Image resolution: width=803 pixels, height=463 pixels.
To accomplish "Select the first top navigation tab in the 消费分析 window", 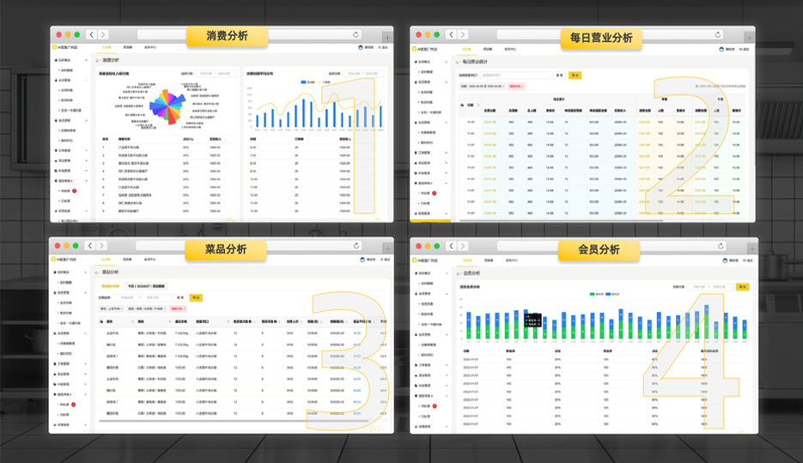I will 106,46.
